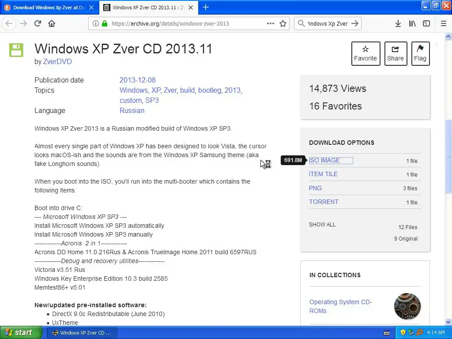Click the security shield tray icon
This screenshot has height=339, width=452.
point(403,333)
